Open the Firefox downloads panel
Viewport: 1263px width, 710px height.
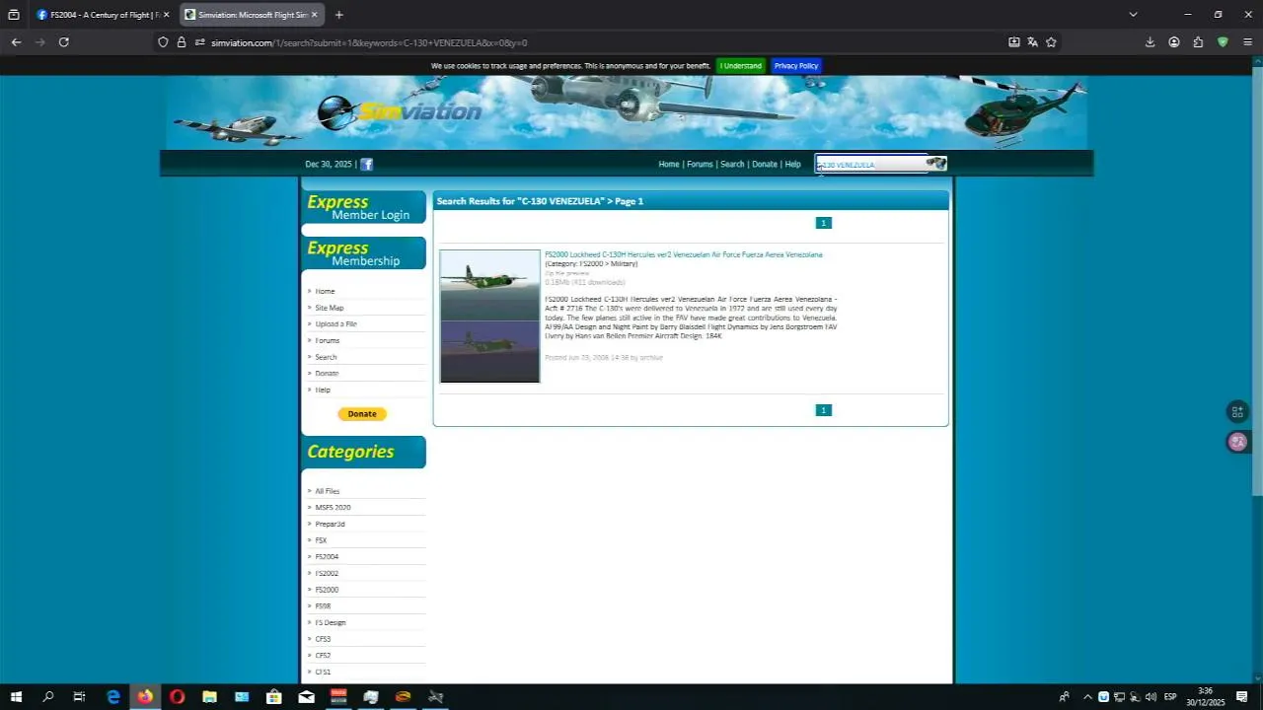click(1150, 42)
